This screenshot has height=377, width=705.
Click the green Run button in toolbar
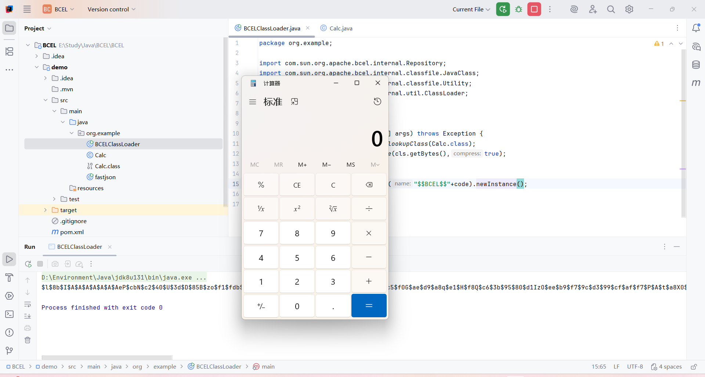coord(503,9)
